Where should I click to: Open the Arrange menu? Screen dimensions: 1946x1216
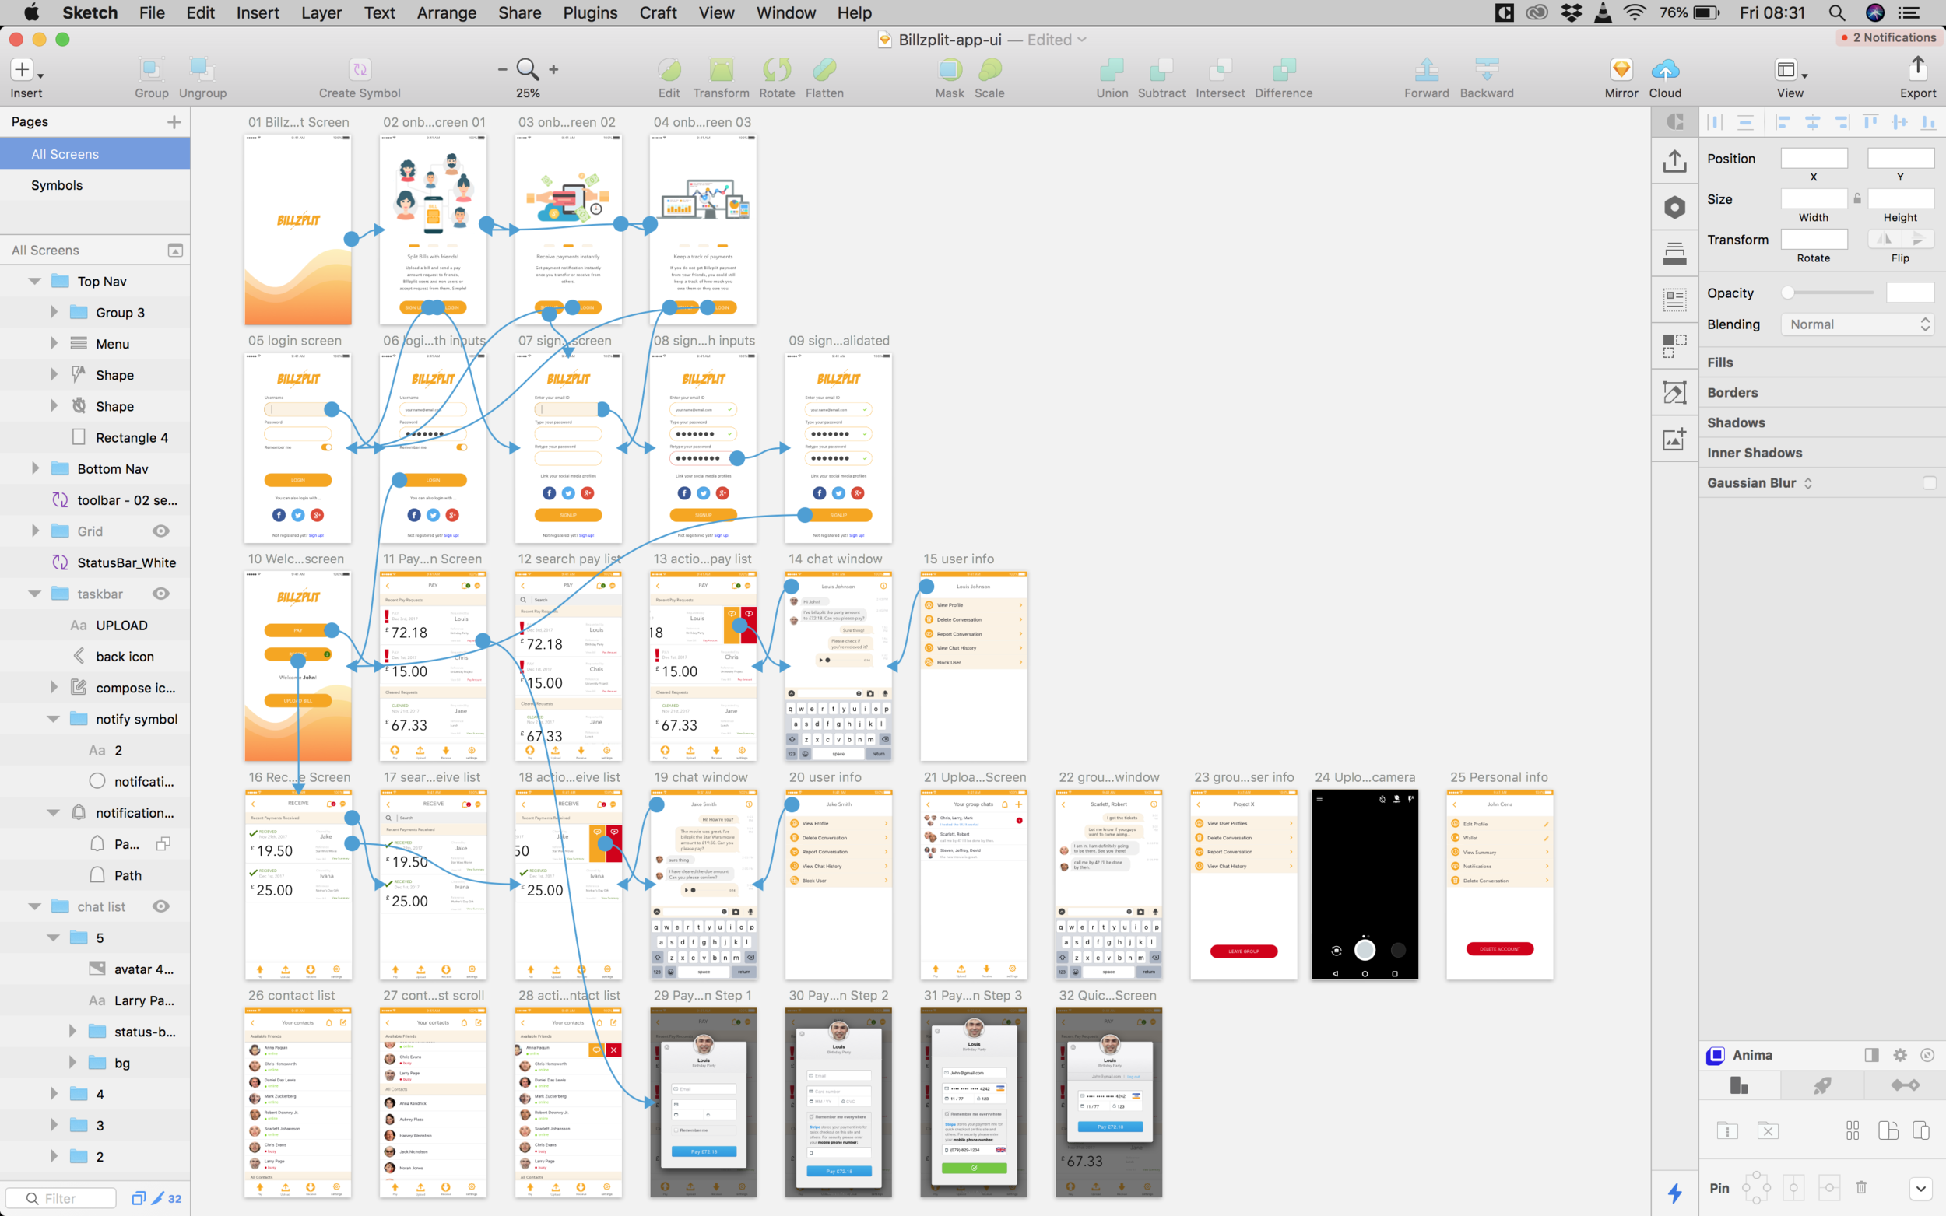tap(447, 13)
